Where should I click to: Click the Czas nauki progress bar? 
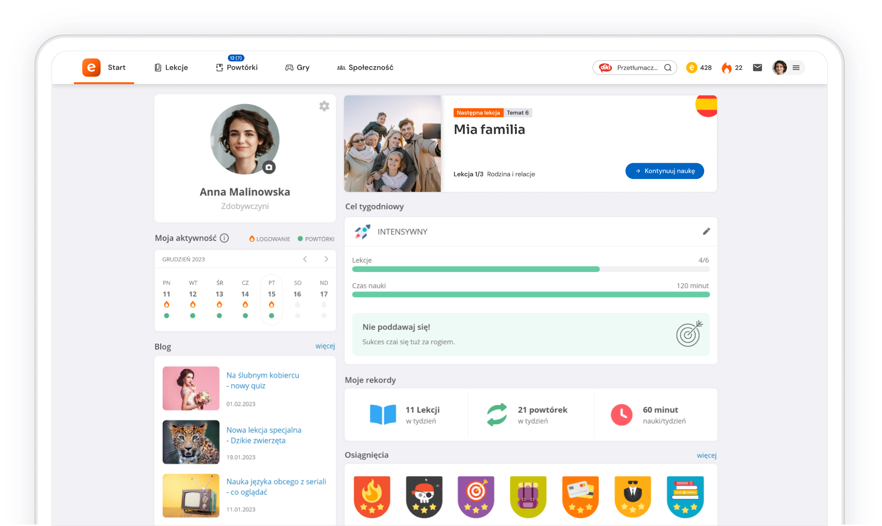click(x=531, y=294)
